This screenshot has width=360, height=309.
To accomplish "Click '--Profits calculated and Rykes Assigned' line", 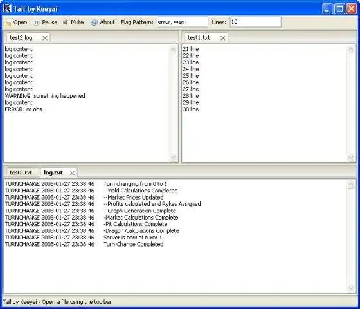I will click(x=152, y=204).
